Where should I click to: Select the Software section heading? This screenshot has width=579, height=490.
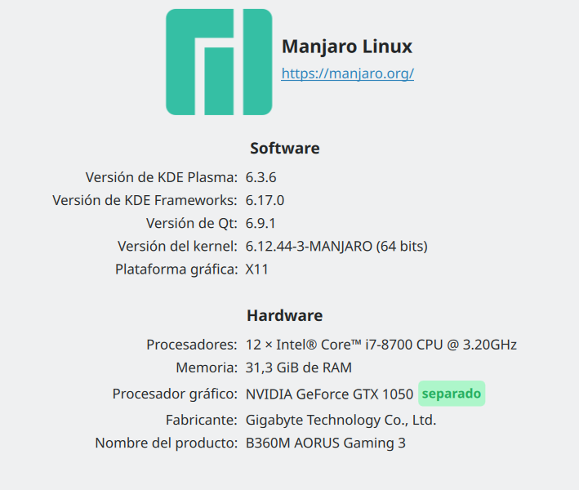284,148
